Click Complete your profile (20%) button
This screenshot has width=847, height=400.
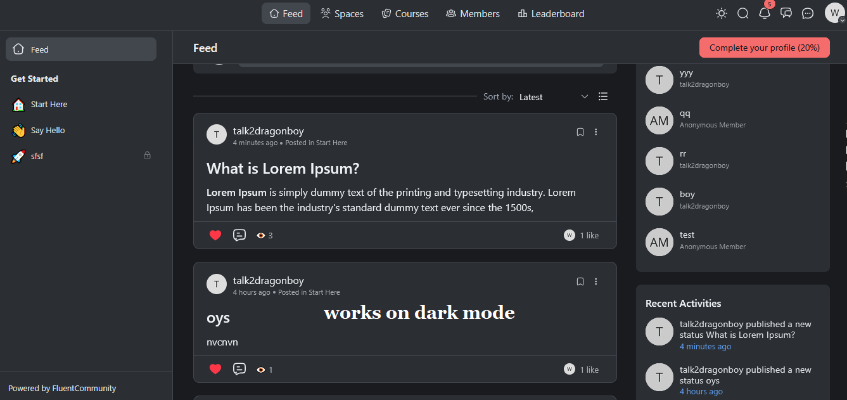coord(765,48)
